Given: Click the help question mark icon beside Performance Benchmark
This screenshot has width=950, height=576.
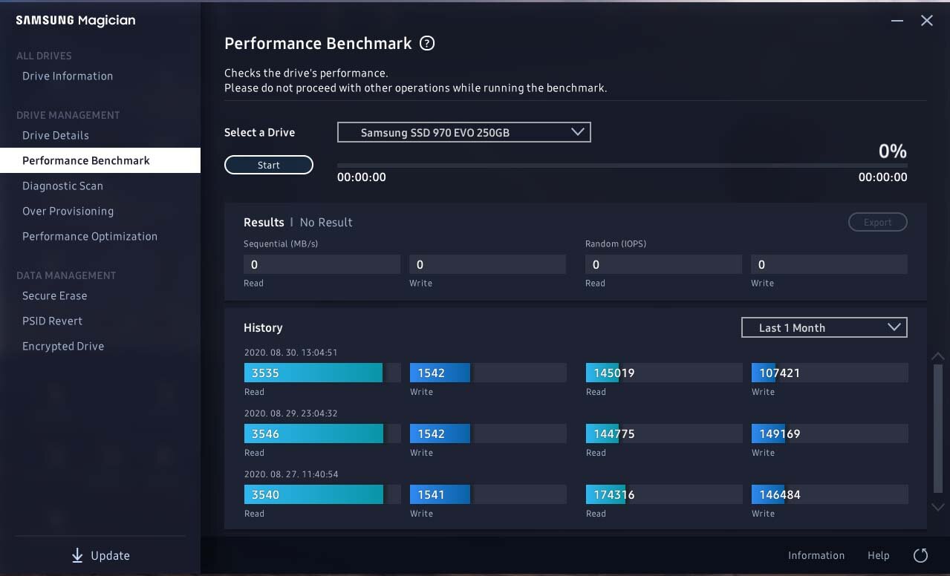Looking at the screenshot, I should click(427, 44).
